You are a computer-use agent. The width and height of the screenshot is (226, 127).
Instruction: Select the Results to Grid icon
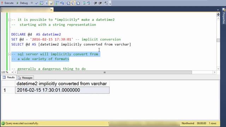coord(73,3)
